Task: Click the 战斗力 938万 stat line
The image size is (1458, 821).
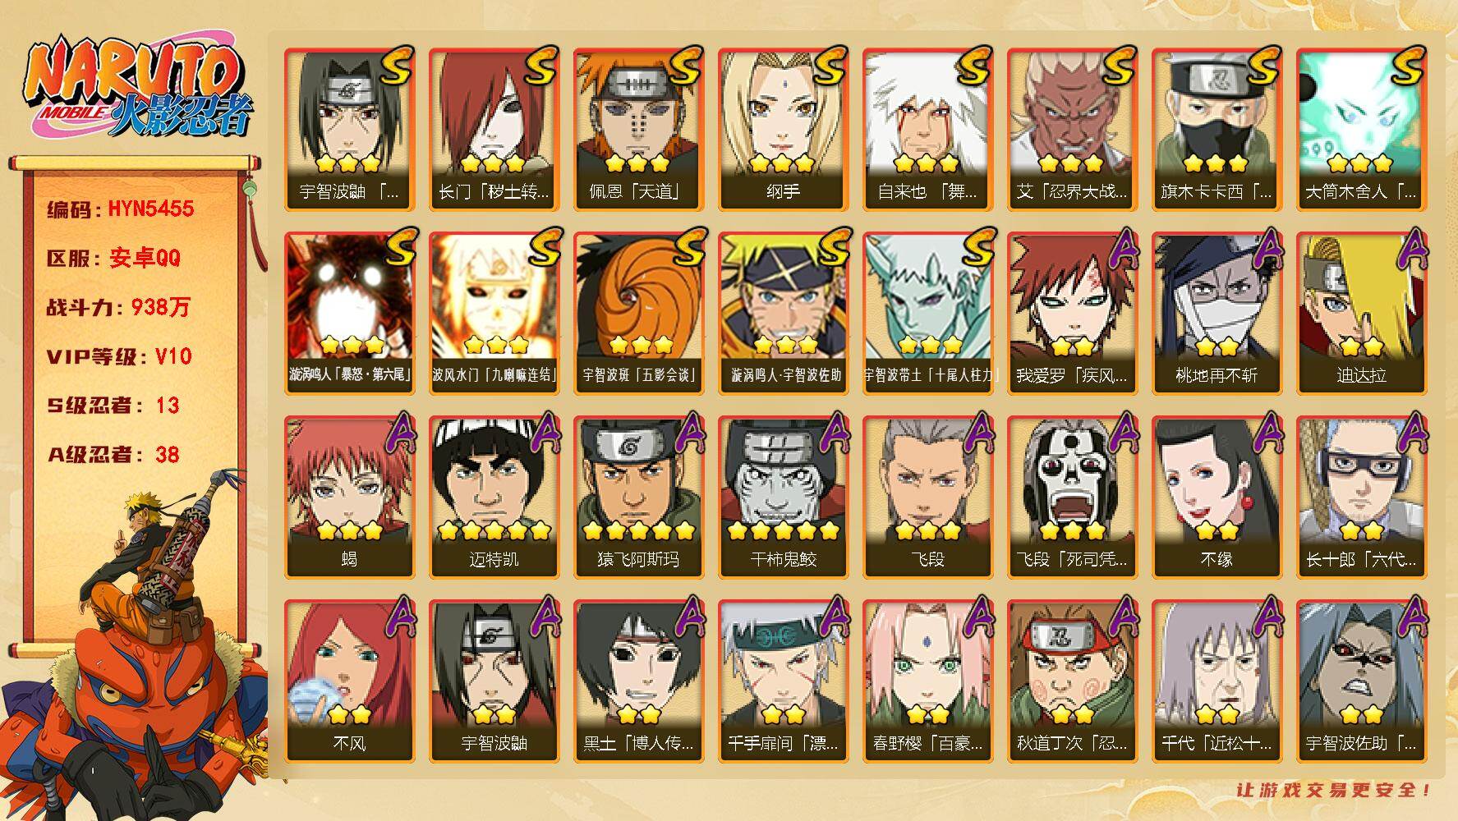Action: click(x=118, y=307)
